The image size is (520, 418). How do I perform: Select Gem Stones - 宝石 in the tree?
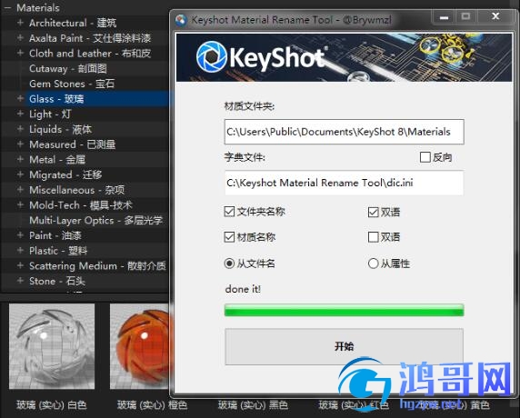[x=72, y=84]
